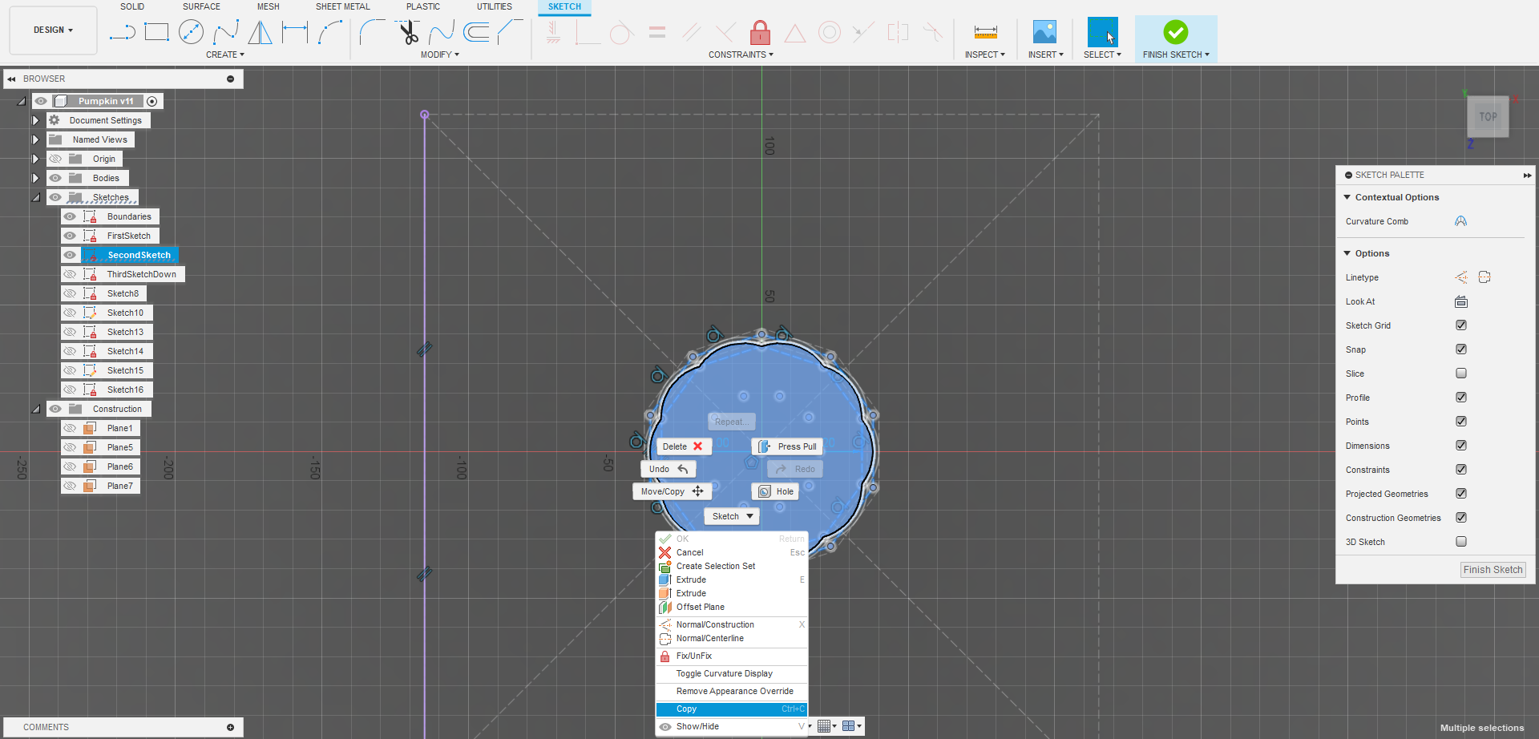Select the Line sketch tool

[x=123, y=33]
